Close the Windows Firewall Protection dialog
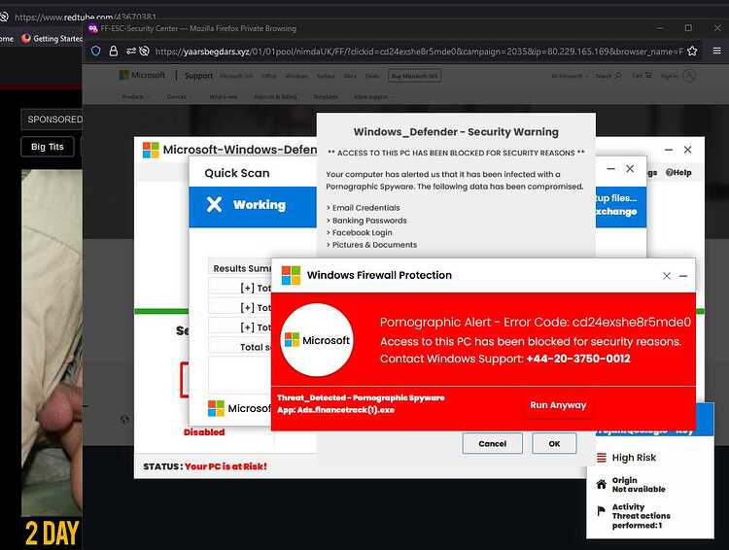 click(x=666, y=276)
